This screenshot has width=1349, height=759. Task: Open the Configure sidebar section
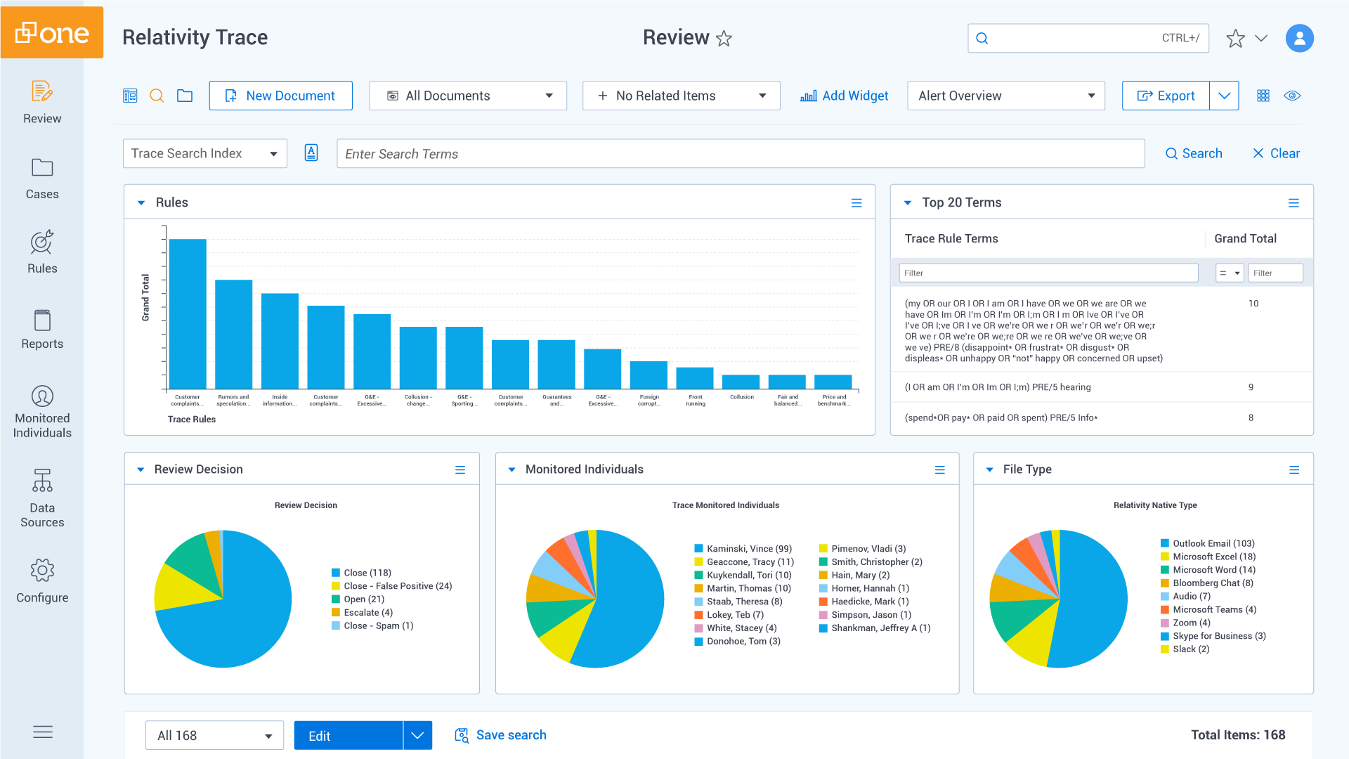click(42, 581)
